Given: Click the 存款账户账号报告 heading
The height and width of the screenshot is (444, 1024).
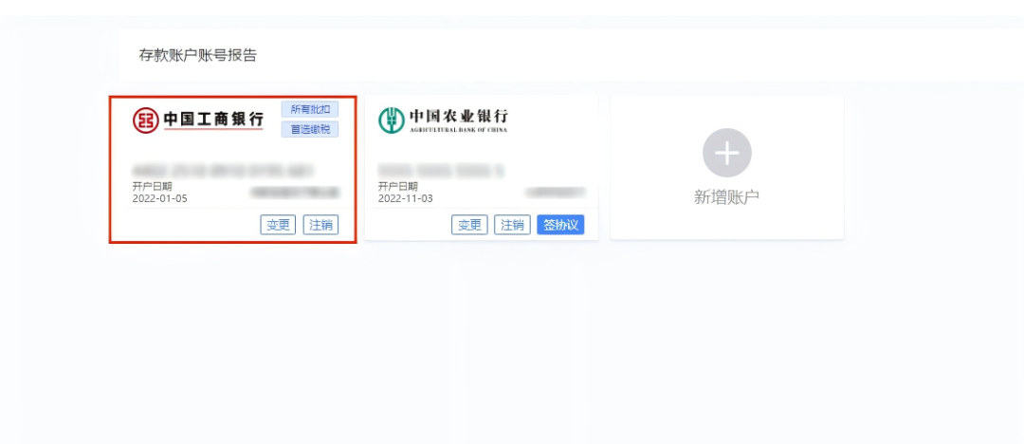Looking at the screenshot, I should [198, 56].
